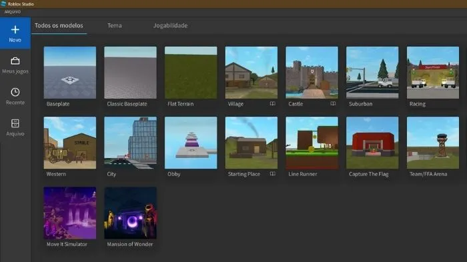Select the Classic Baseplate template thumbnail
This screenshot has height=262, width=467.
click(x=131, y=73)
